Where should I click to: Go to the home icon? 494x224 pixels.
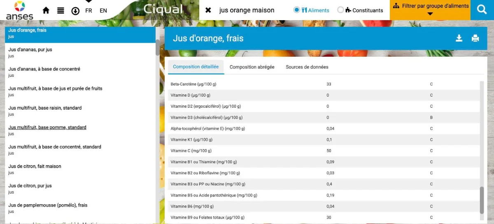coord(46,10)
